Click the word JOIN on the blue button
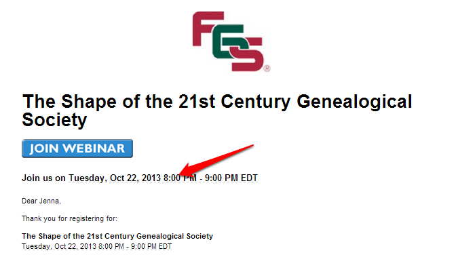Image resolution: width=458 pixels, height=257 pixels. [44, 149]
